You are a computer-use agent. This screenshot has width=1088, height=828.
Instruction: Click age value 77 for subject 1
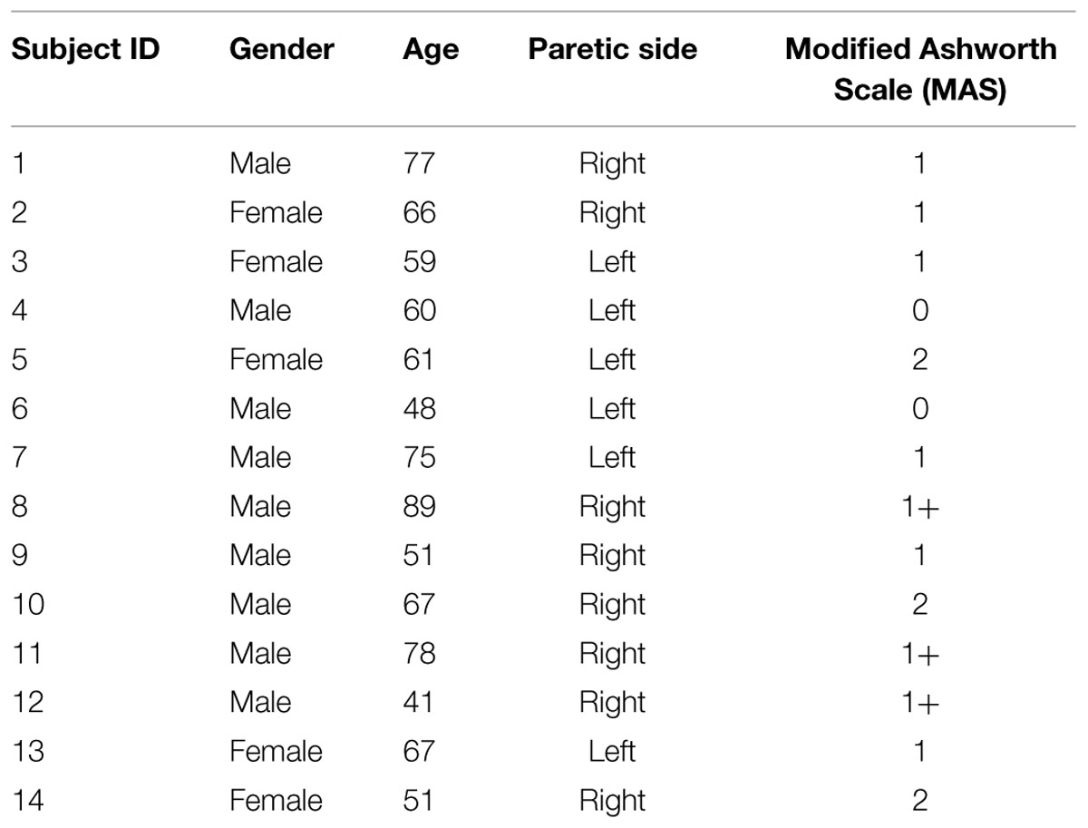(x=419, y=164)
